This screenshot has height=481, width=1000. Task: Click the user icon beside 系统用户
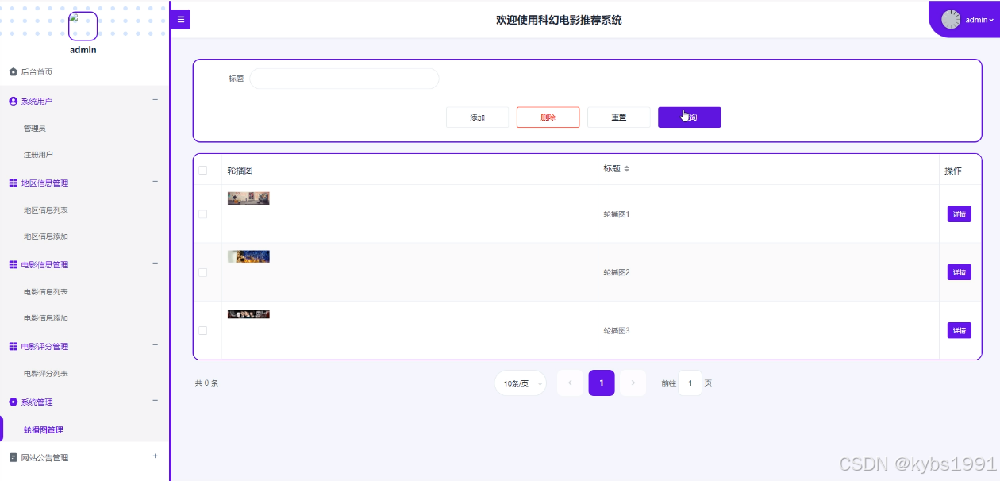point(13,101)
